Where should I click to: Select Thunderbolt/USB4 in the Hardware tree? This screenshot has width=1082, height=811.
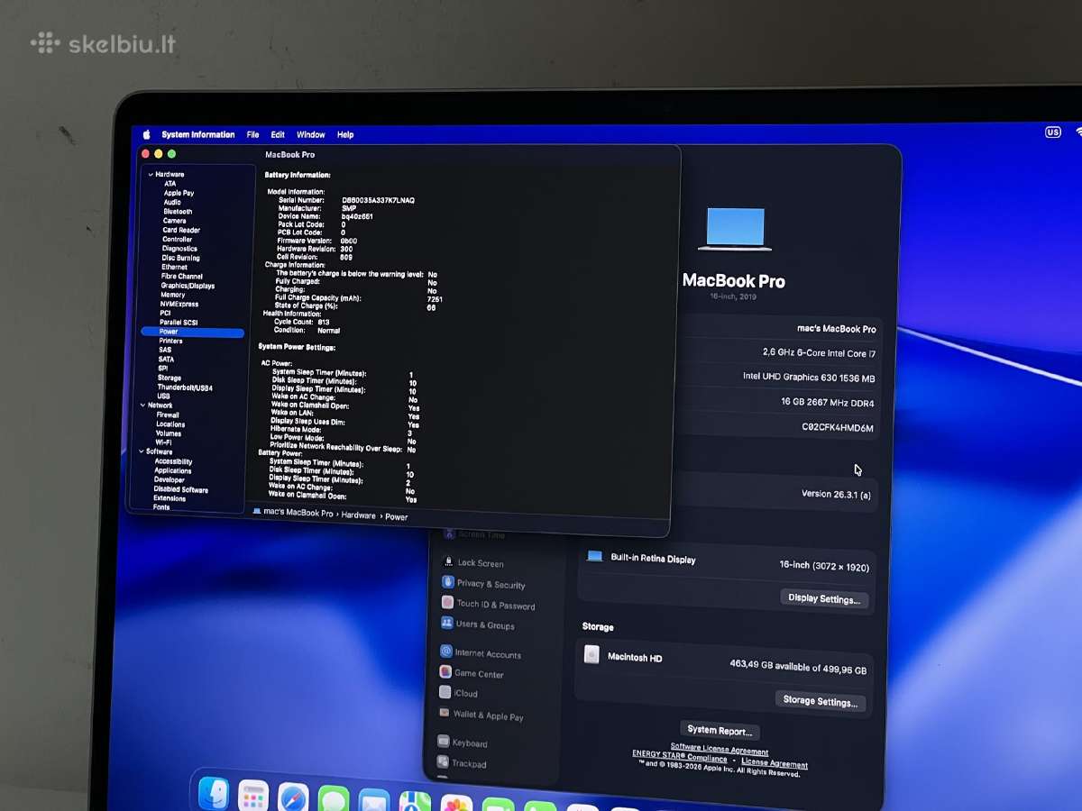(x=185, y=387)
